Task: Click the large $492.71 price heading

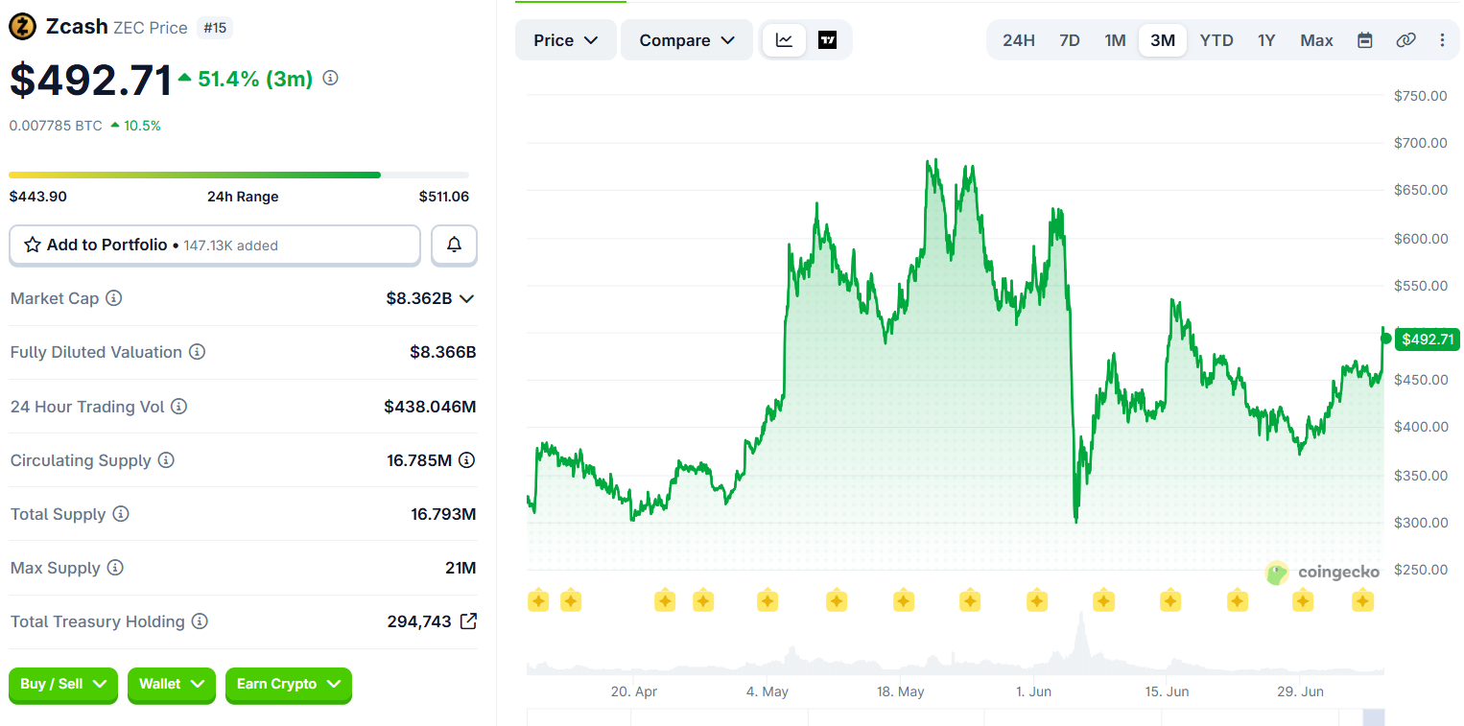Action: click(x=91, y=80)
